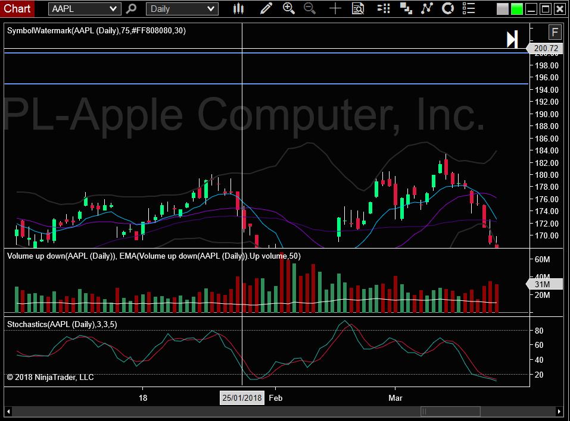570x421 pixels.
Task: Click the Chart window title tab
Action: coord(17,8)
